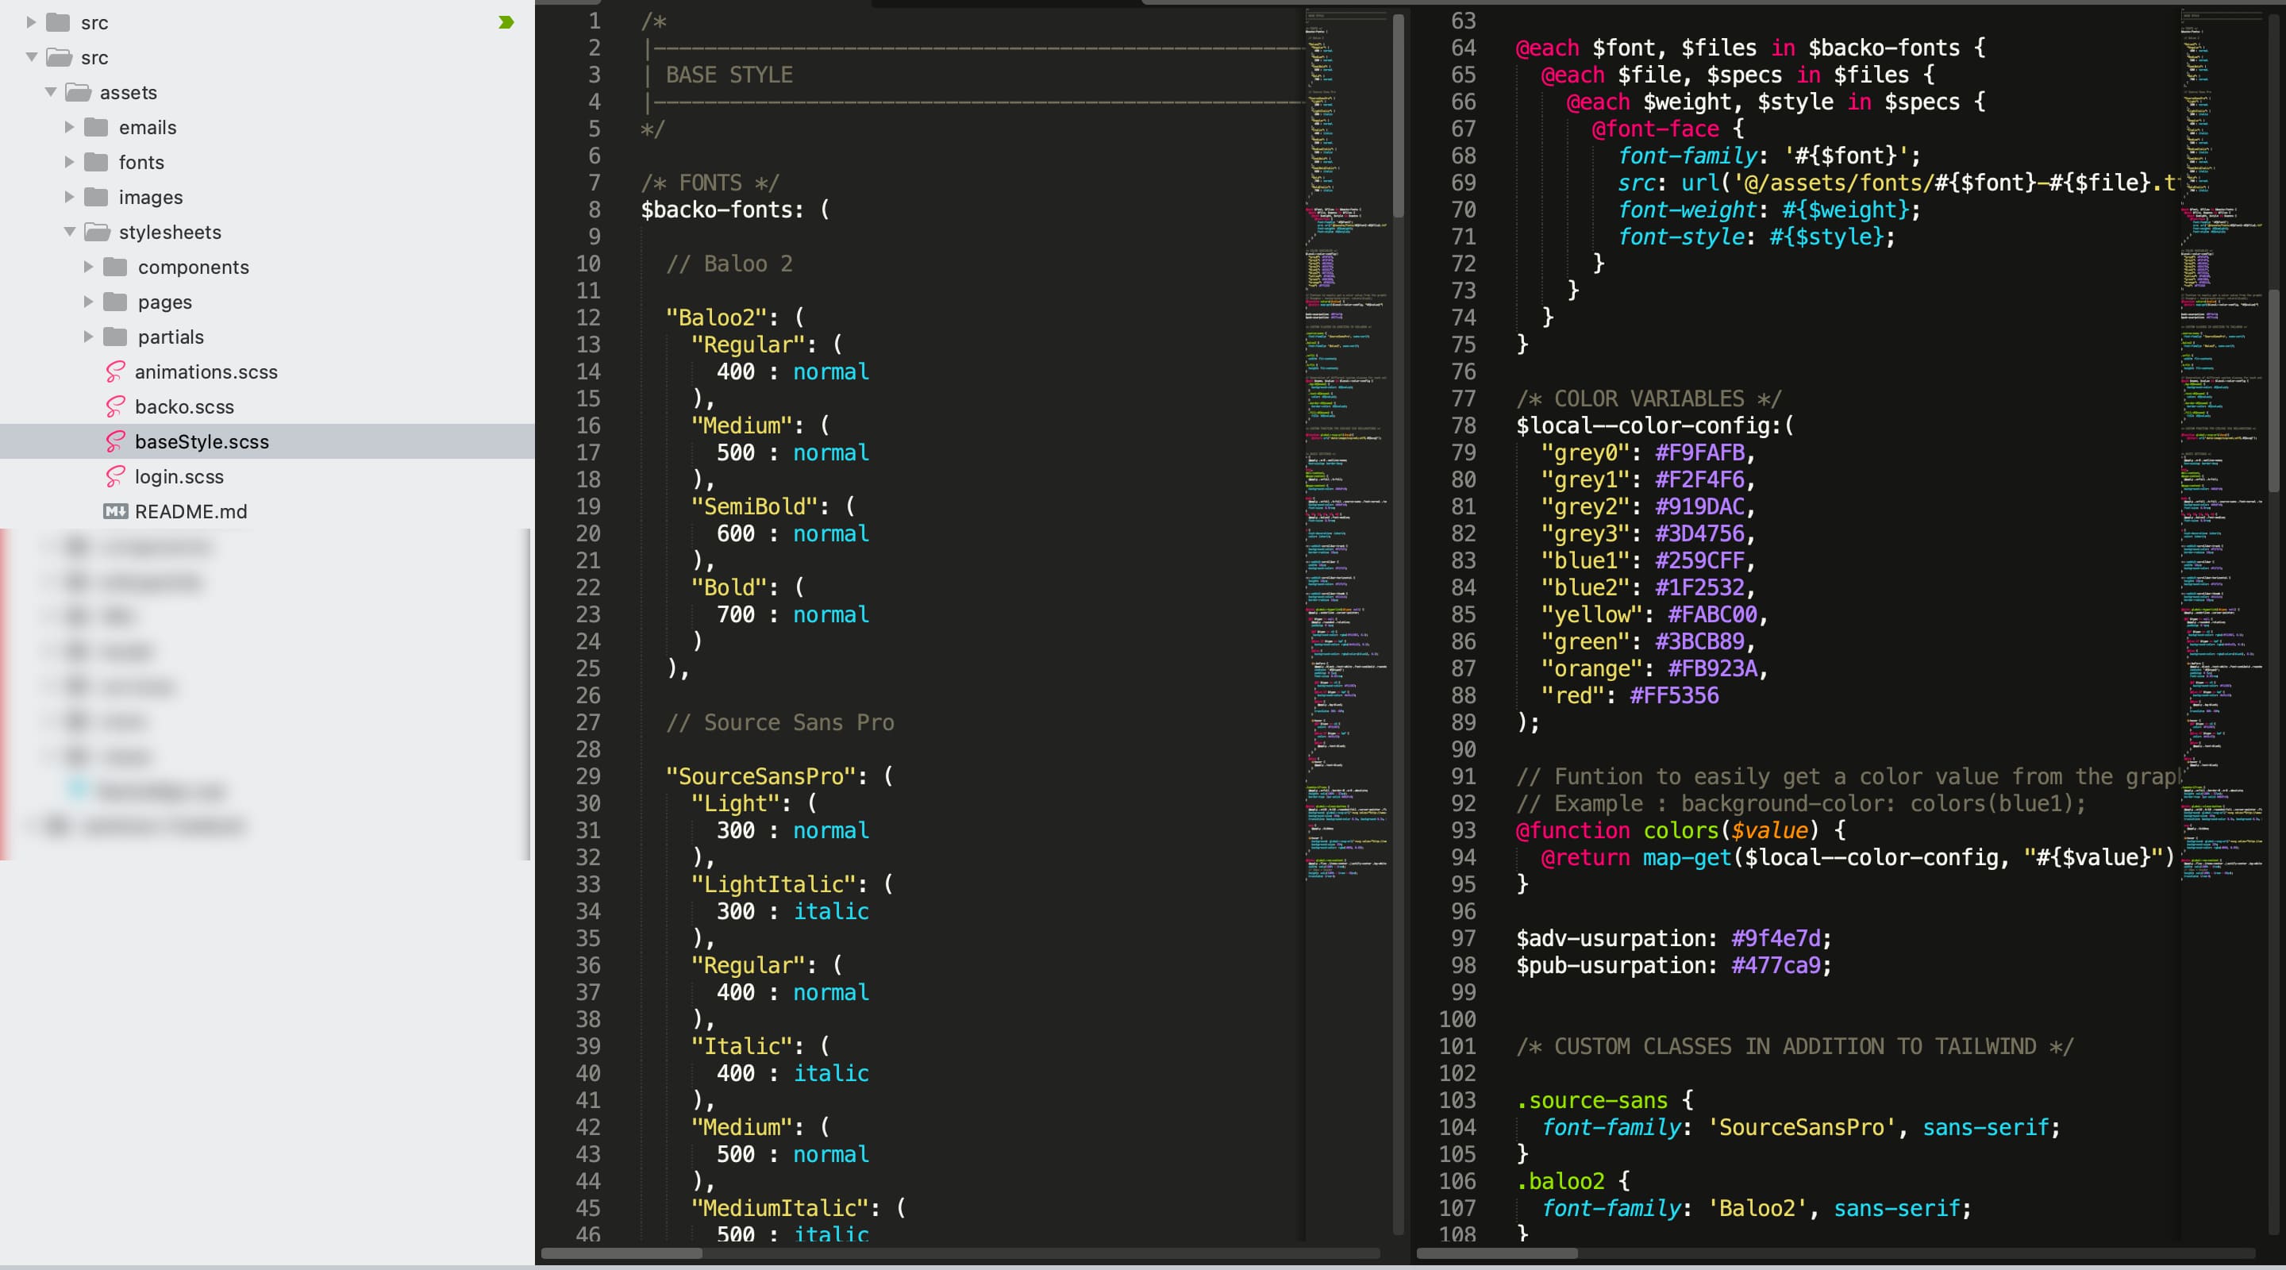Click the Sass icon beside animations.scss
2286x1270 pixels.
tap(115, 371)
